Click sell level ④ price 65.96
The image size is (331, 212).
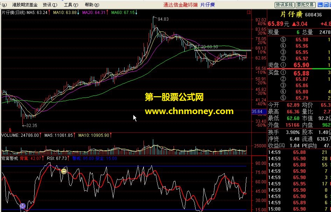coord(302,46)
